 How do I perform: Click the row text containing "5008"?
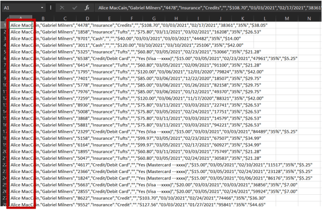tap(136, 112)
